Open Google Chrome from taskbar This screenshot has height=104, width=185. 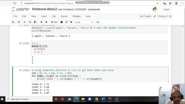tap(96, 99)
